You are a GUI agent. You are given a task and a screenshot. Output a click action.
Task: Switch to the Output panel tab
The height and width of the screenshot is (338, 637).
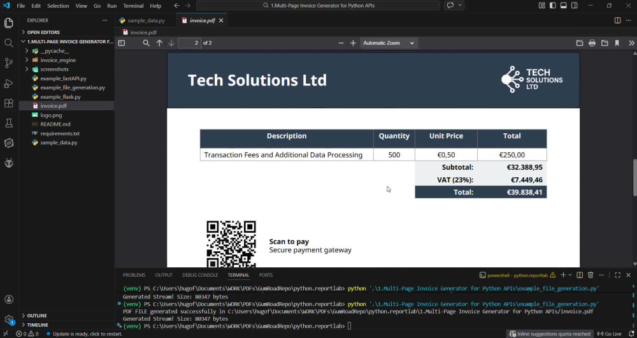(164, 275)
